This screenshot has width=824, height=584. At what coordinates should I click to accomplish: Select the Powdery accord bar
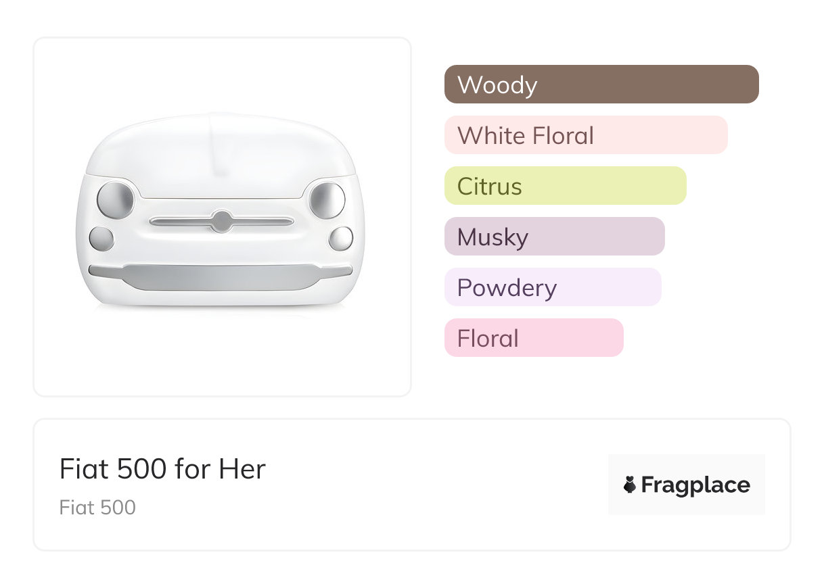tap(552, 287)
